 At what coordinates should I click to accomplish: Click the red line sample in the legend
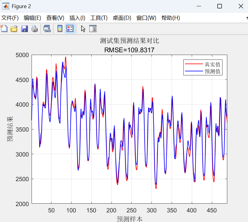(194, 64)
